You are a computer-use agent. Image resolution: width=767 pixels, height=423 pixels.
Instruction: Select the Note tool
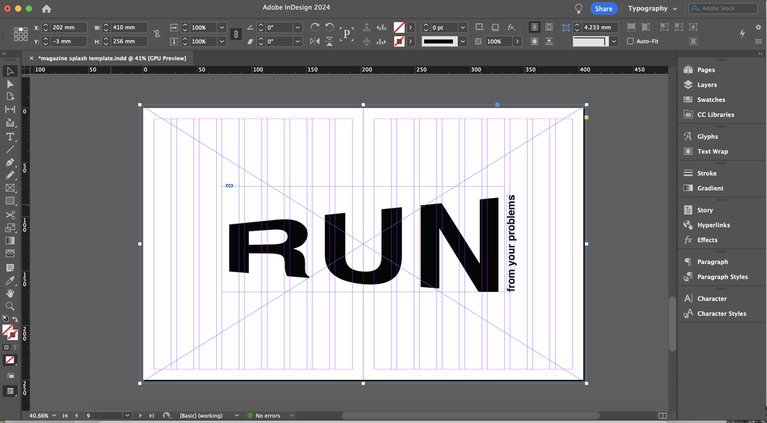coord(10,268)
